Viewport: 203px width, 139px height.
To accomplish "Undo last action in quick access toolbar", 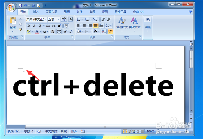I will click(x=26, y=6).
